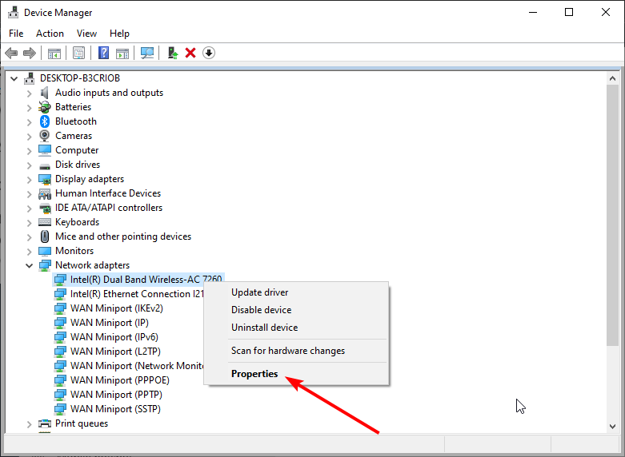Image resolution: width=625 pixels, height=457 pixels.
Task: Toggle the console tree pane toolbar icon
Action: pos(54,53)
